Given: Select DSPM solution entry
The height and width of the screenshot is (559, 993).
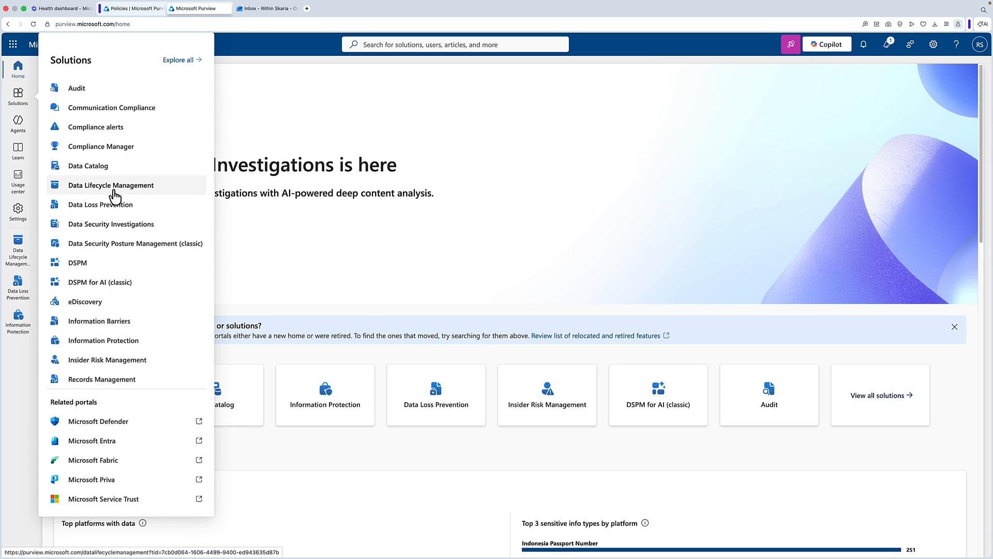Looking at the screenshot, I should click(x=126, y=263).
